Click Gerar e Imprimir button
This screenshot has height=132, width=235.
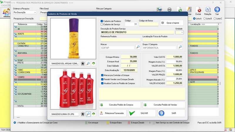tap(172, 23)
